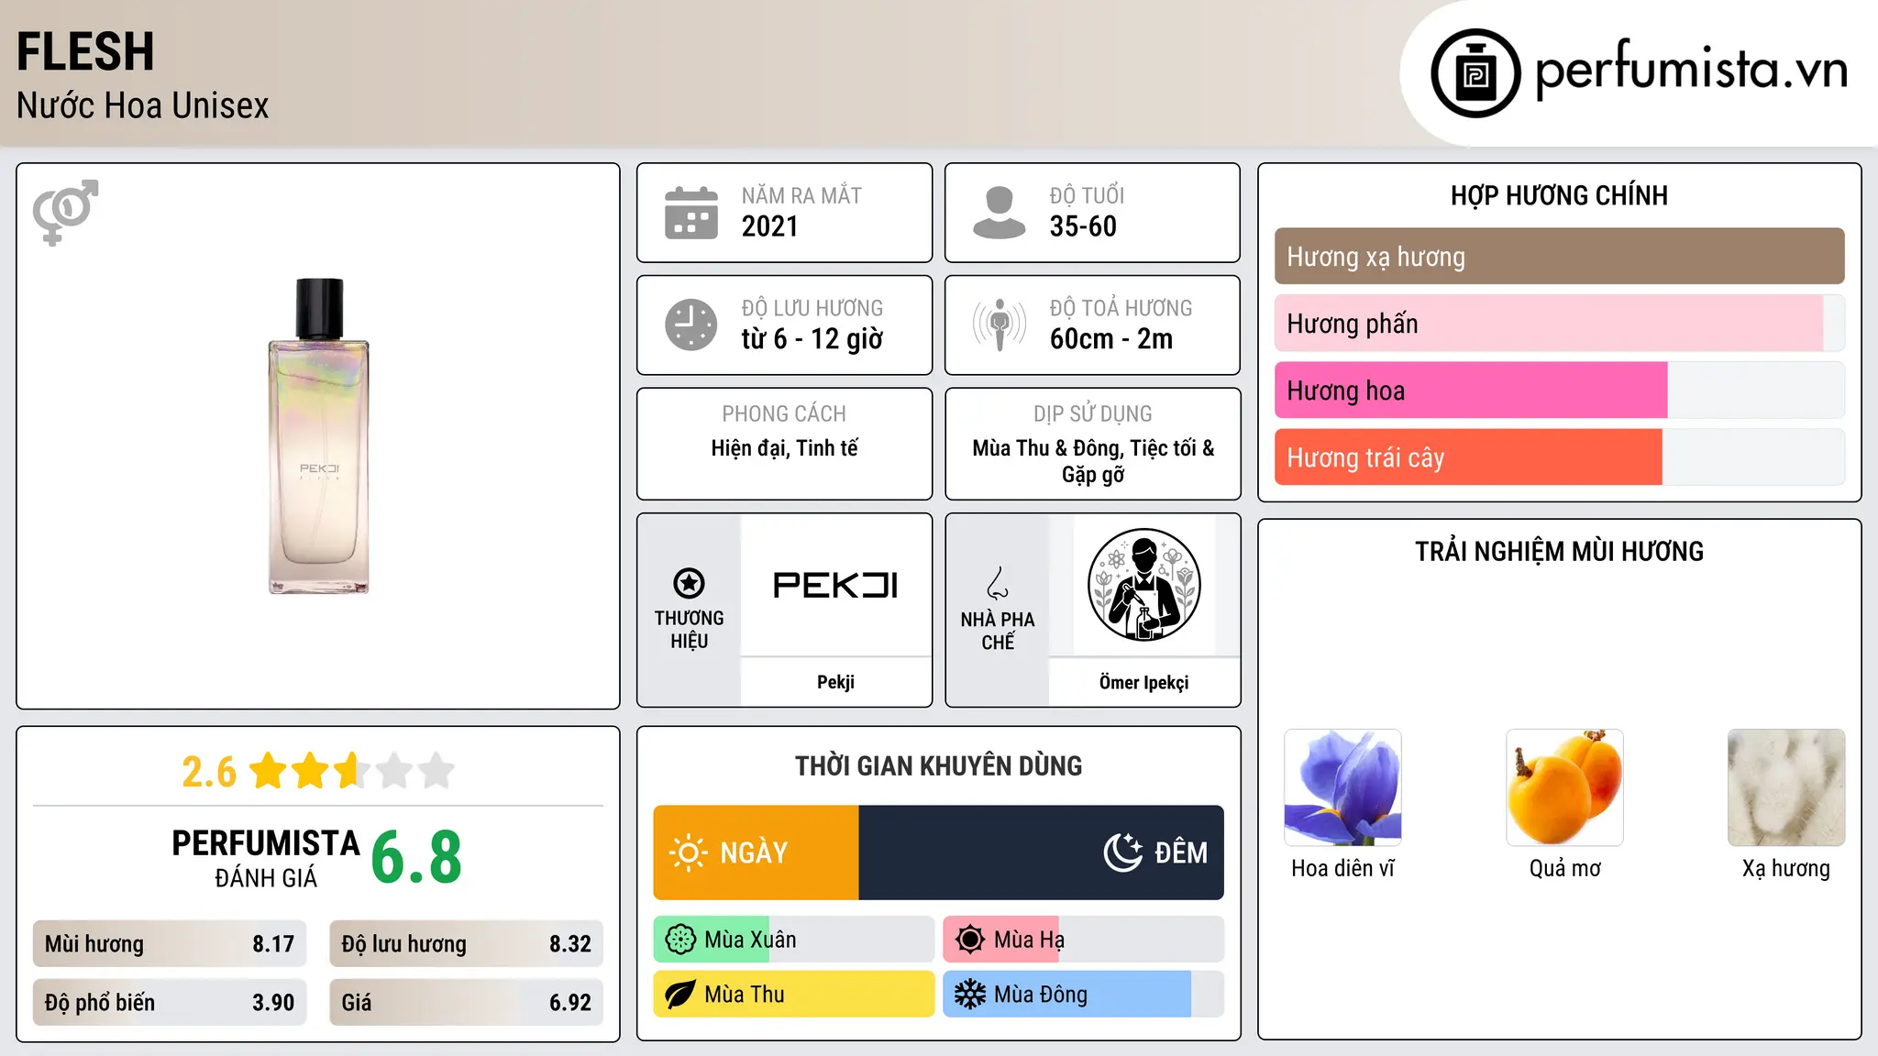Click the HỢP HƯƠNG CHÍNH heading
The width and height of the screenshot is (1878, 1056).
pyautogui.click(x=1559, y=195)
